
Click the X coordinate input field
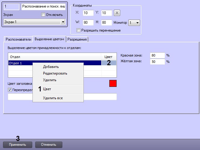(87, 13)
